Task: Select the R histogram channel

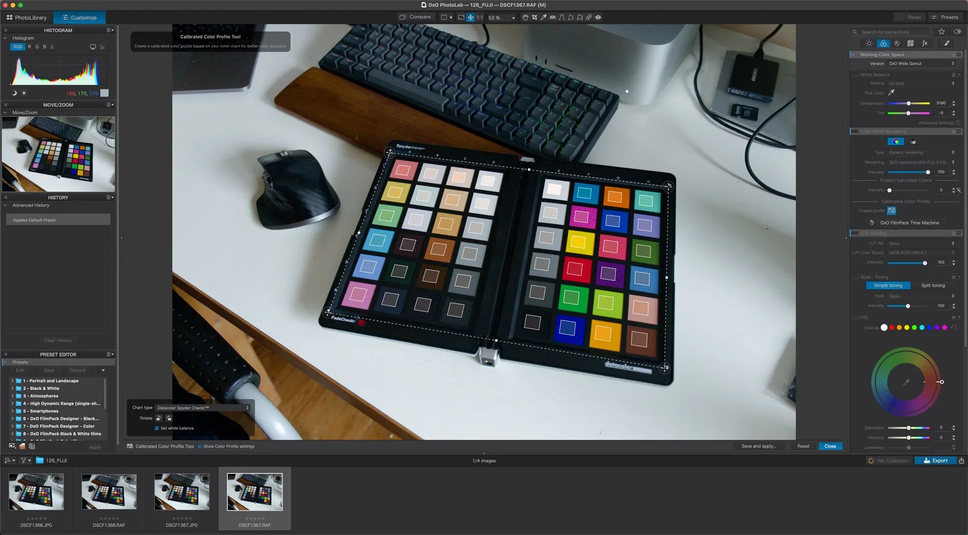Action: (x=30, y=47)
